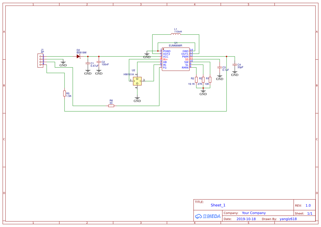Select resistor R5 symbol
This screenshot has width=321, height=227.
[x=65, y=94]
